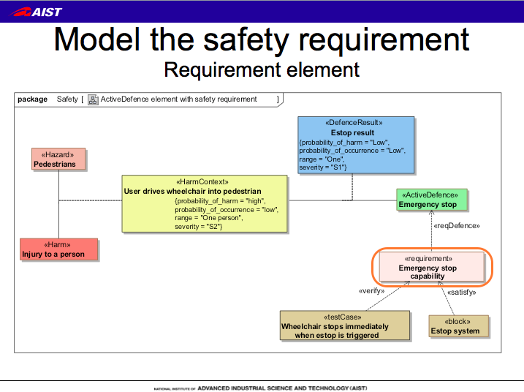The image size is (524, 392).
Task: Click the Emergency stop ActiveDefence block
Action: (430, 200)
